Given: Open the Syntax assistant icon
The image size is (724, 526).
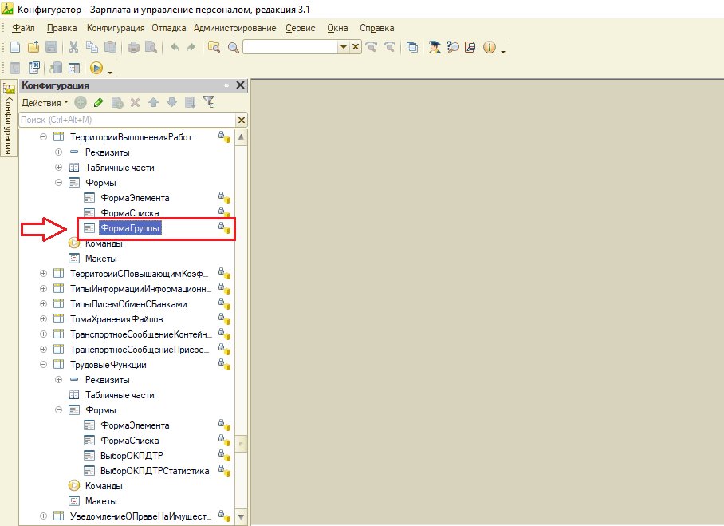Looking at the screenshot, I should click(x=434, y=46).
